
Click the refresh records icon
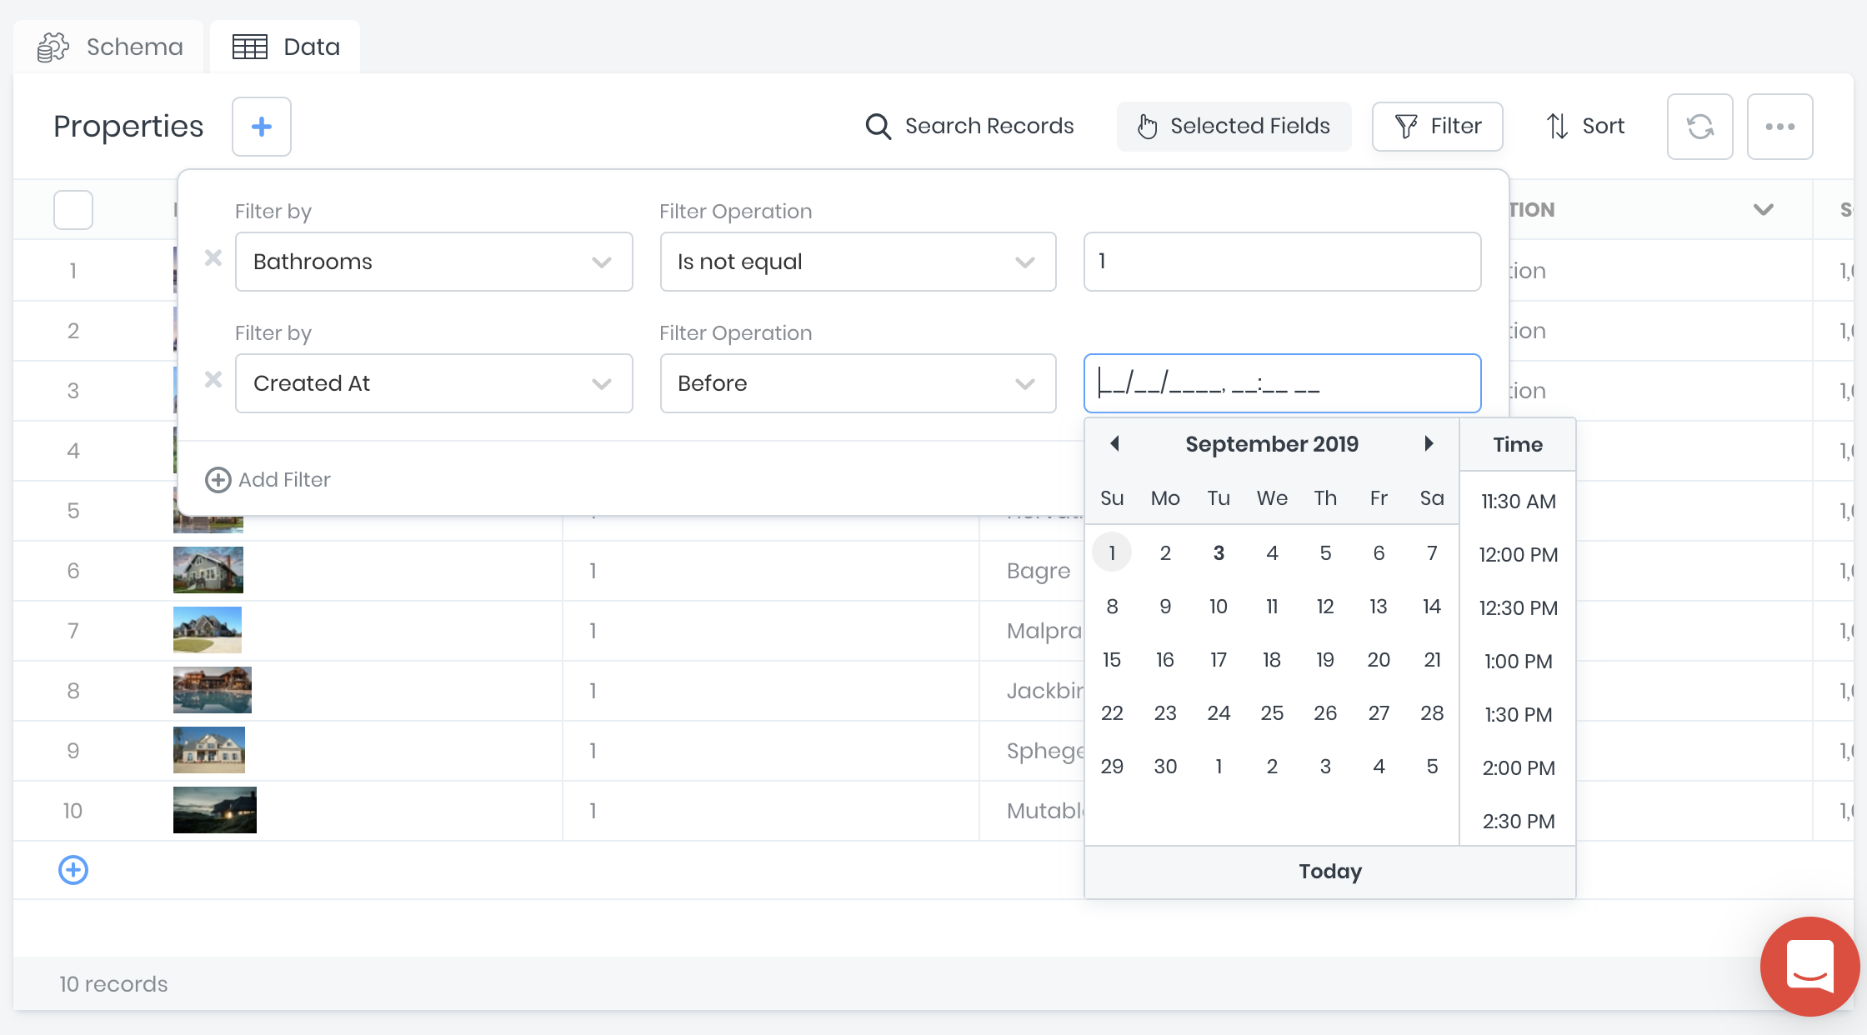click(1699, 127)
